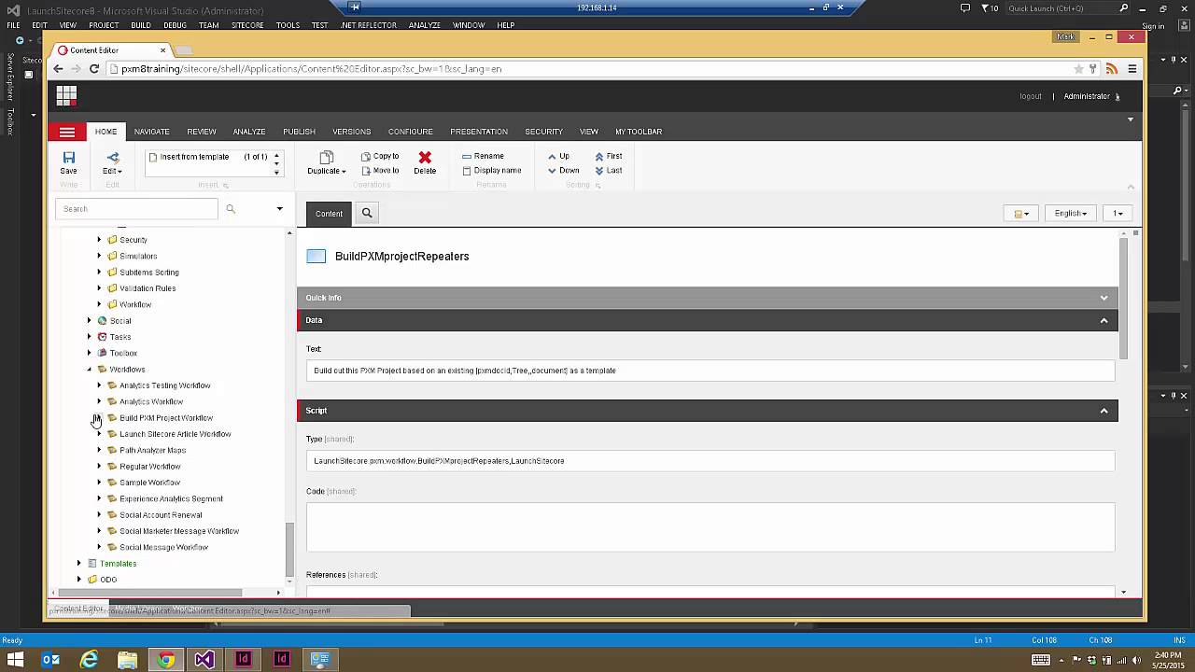Open the red Sitecore hamburger menu

click(x=67, y=133)
